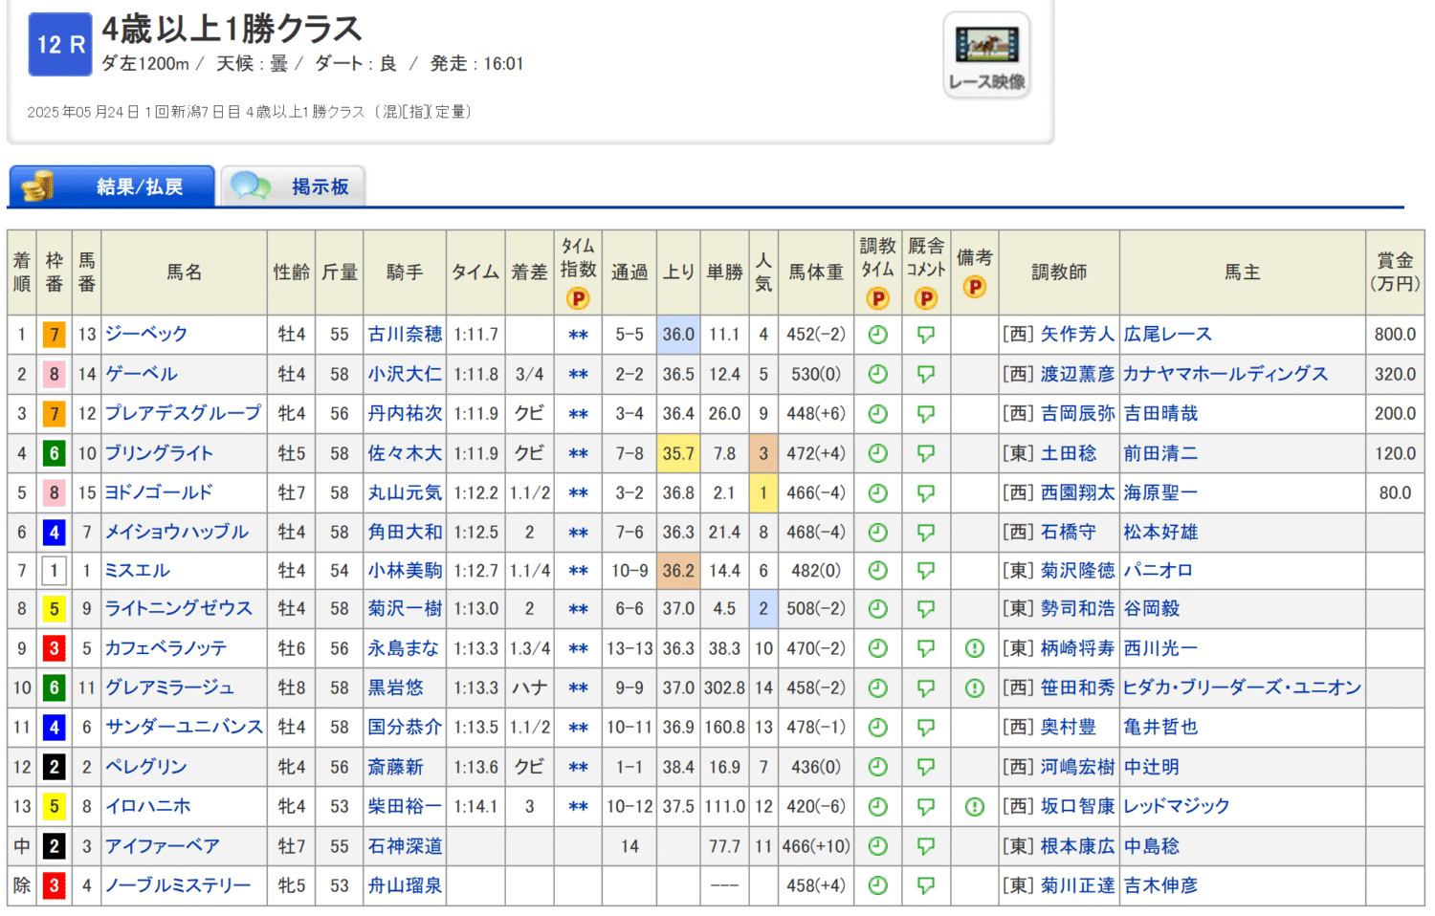
Task: Open owner link カナヤマホールディングス
Action: click(1225, 374)
